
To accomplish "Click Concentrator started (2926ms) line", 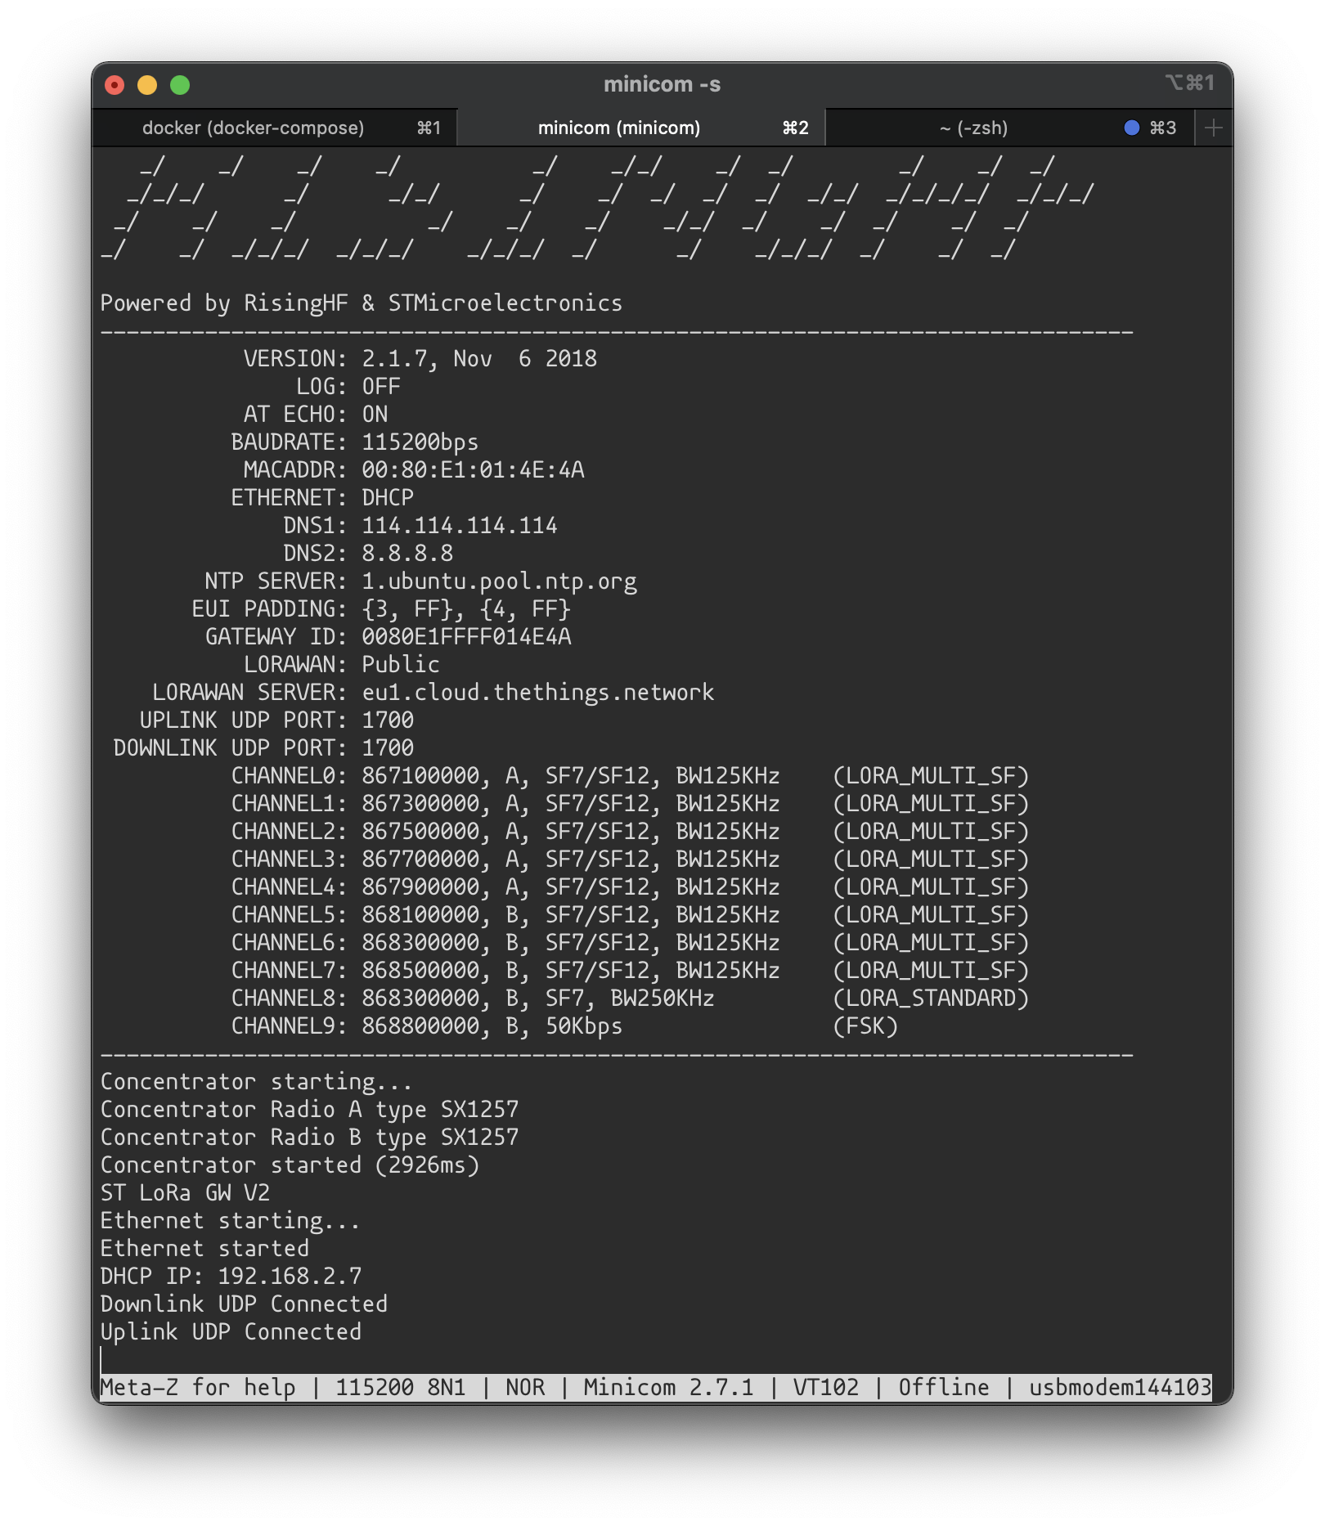I will (x=290, y=1165).
